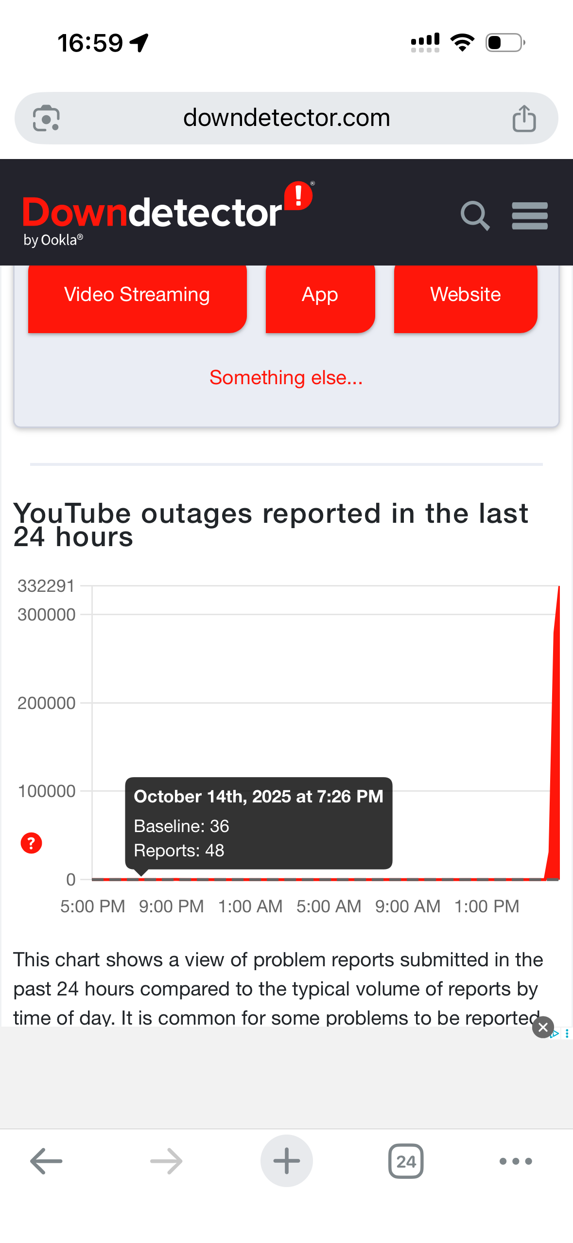
Task: Report a Website problem
Action: coord(465,295)
